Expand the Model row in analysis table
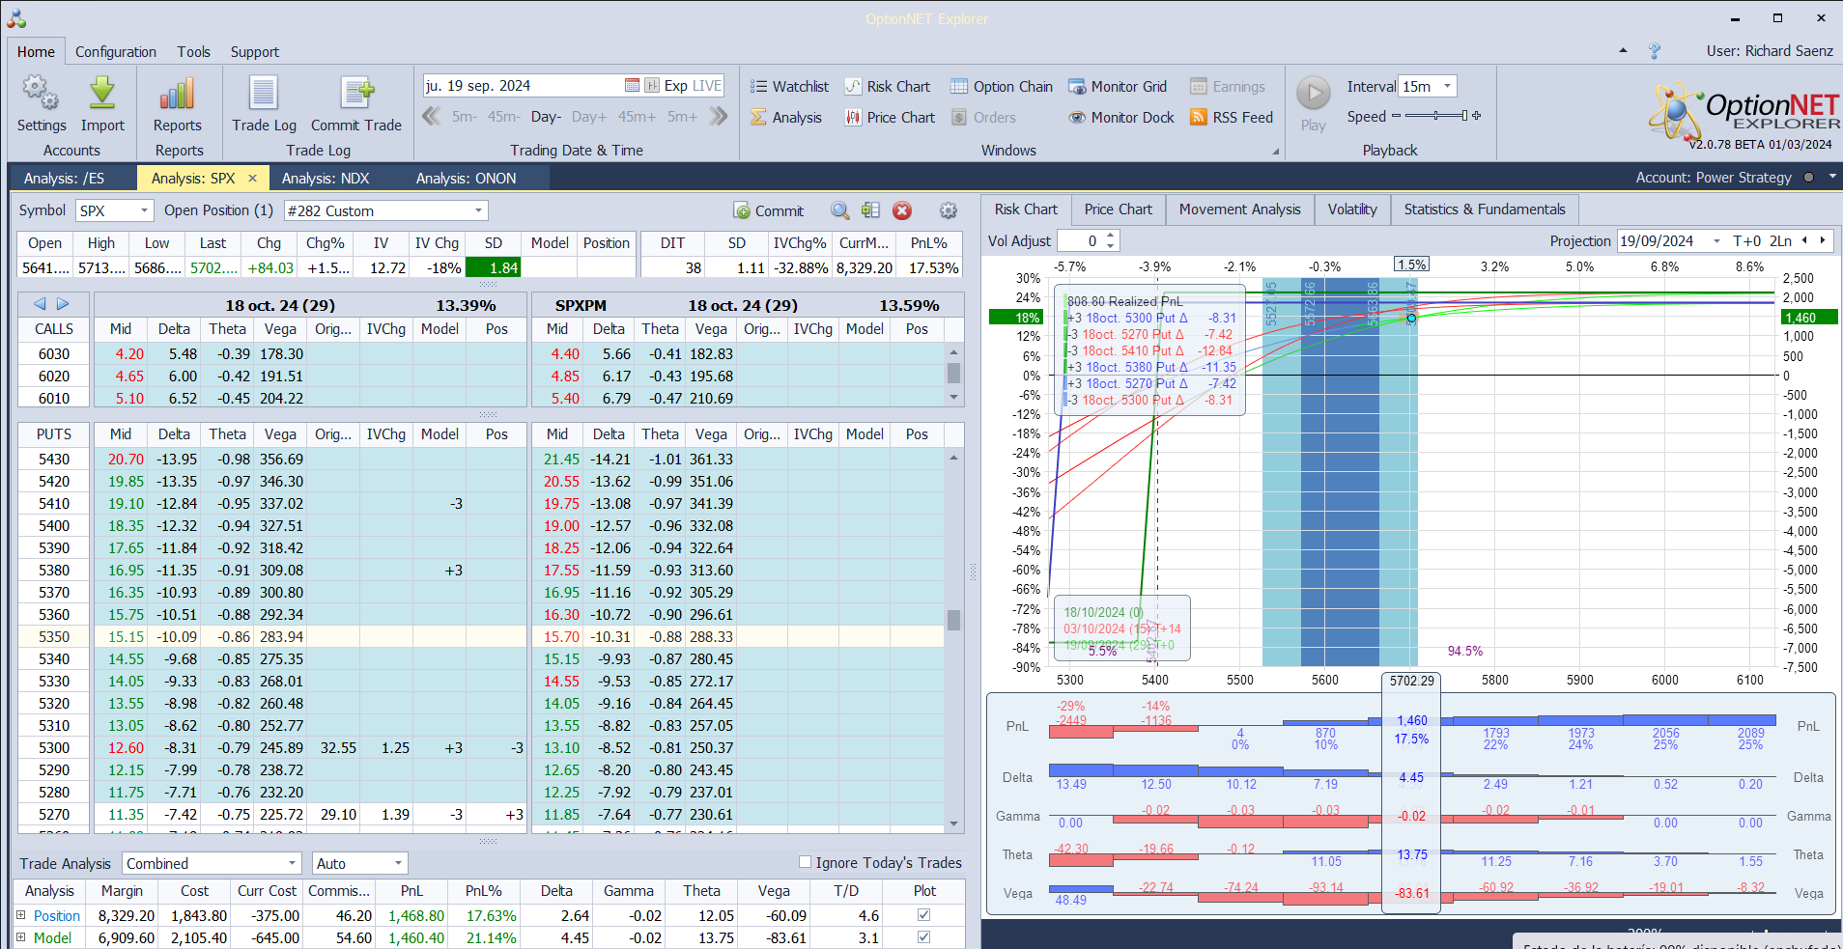 [x=20, y=937]
